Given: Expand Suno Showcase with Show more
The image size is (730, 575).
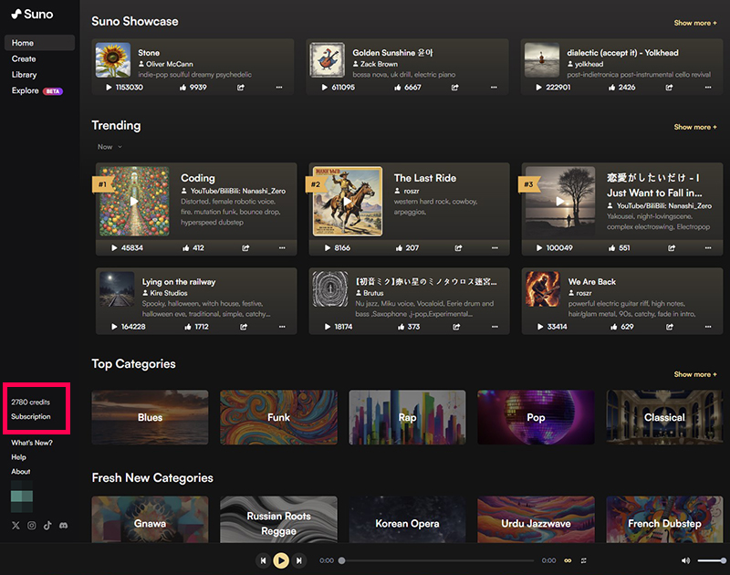Looking at the screenshot, I should (695, 23).
